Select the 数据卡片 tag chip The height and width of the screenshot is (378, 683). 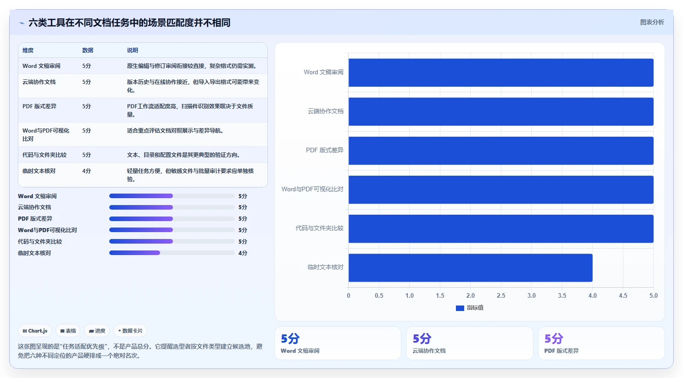point(130,331)
